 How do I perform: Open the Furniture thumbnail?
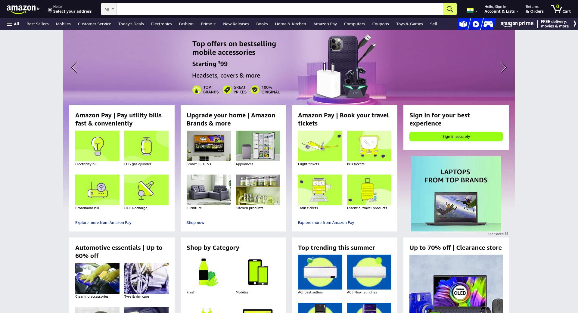(x=209, y=190)
